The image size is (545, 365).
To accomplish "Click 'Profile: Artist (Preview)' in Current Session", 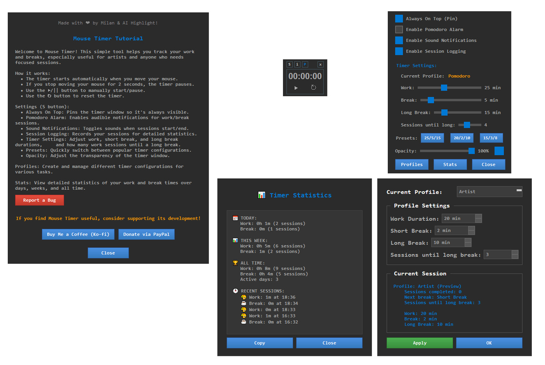I will (427, 286).
